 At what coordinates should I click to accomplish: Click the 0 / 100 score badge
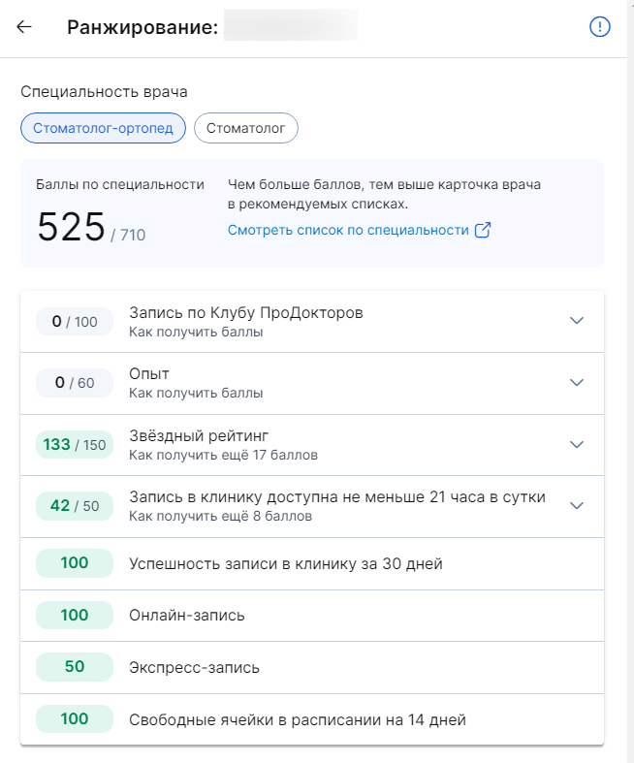click(x=75, y=322)
